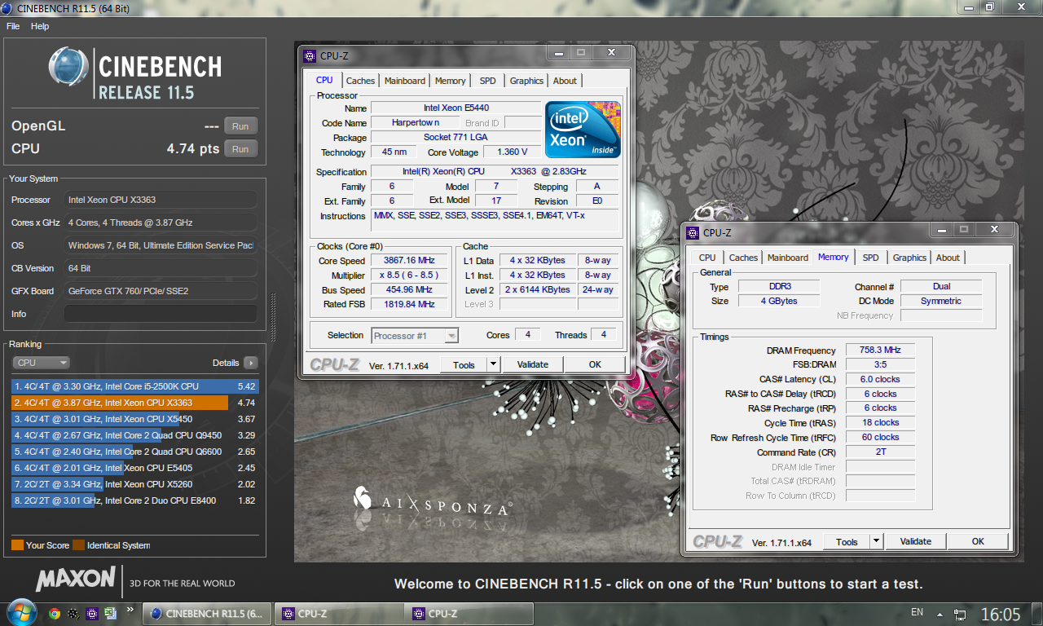Click the Intel Xeon inside logo

(583, 129)
